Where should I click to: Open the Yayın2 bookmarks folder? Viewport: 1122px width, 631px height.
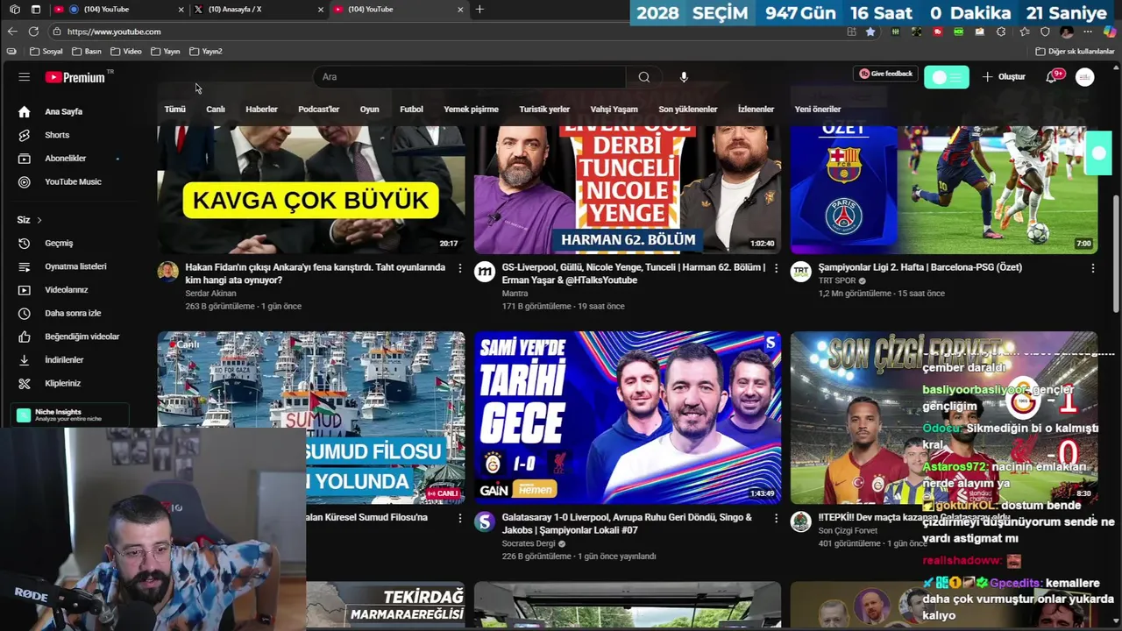click(206, 52)
